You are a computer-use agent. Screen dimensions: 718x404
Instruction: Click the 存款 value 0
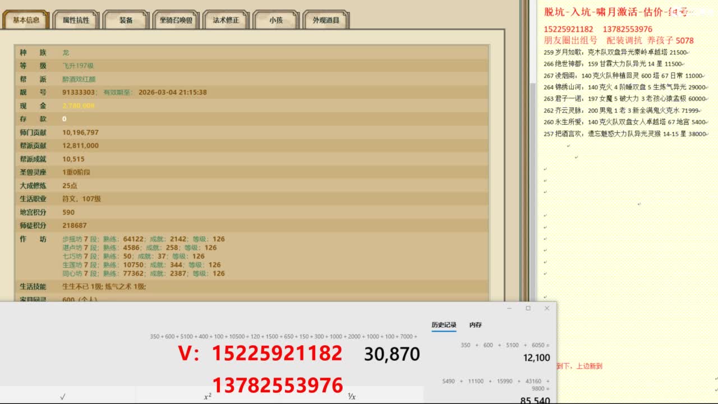coord(65,119)
